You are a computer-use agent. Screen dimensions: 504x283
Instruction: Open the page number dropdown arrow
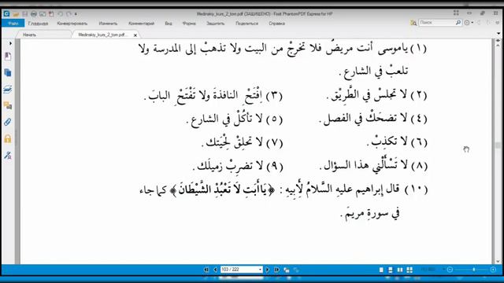(x=260, y=270)
